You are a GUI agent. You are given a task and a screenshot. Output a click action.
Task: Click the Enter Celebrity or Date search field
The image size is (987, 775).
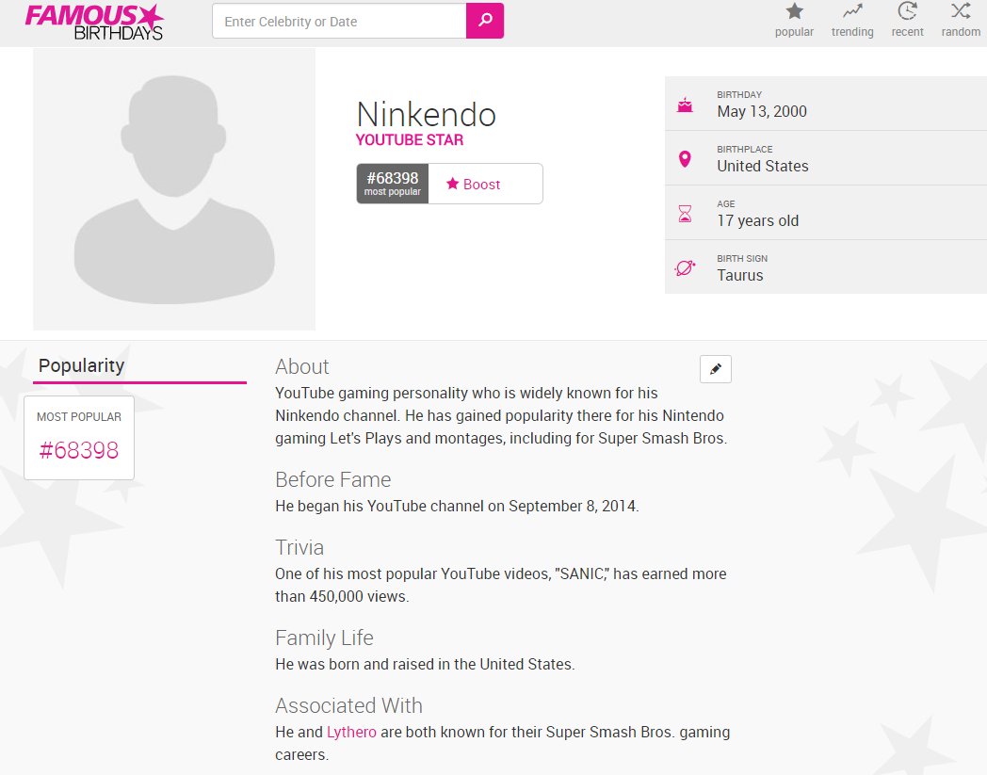tap(339, 21)
